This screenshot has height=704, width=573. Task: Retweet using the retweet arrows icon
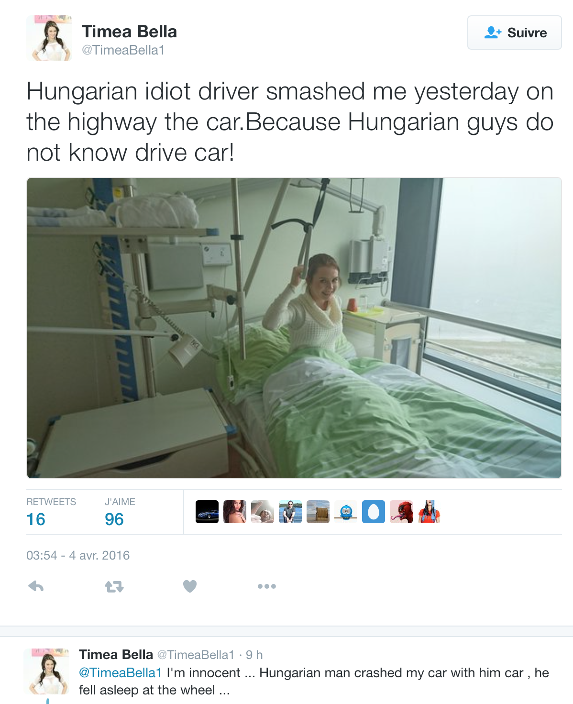tap(114, 586)
